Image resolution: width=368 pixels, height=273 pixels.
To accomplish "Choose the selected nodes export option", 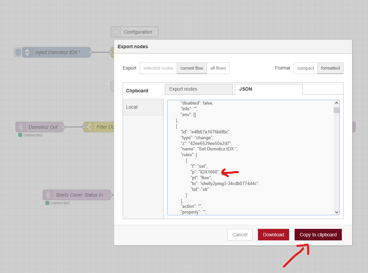I will click(x=158, y=68).
